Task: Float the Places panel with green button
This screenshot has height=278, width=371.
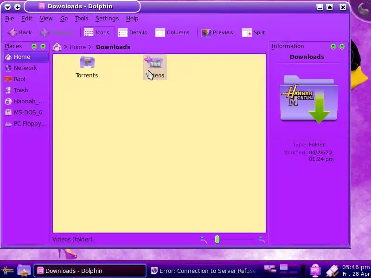Action: pyautogui.click(x=34, y=46)
